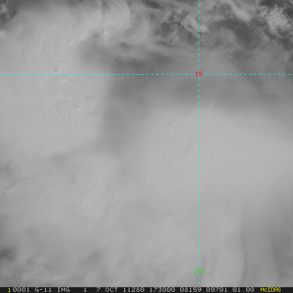Click the yellow McIDAS label
This screenshot has width=293, height=293.
coord(271,290)
